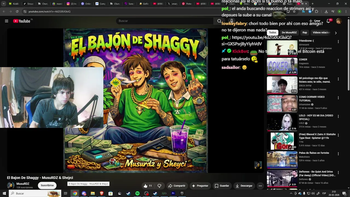Save video with the Guardar button
This screenshot has width=350, height=197.
222,186
